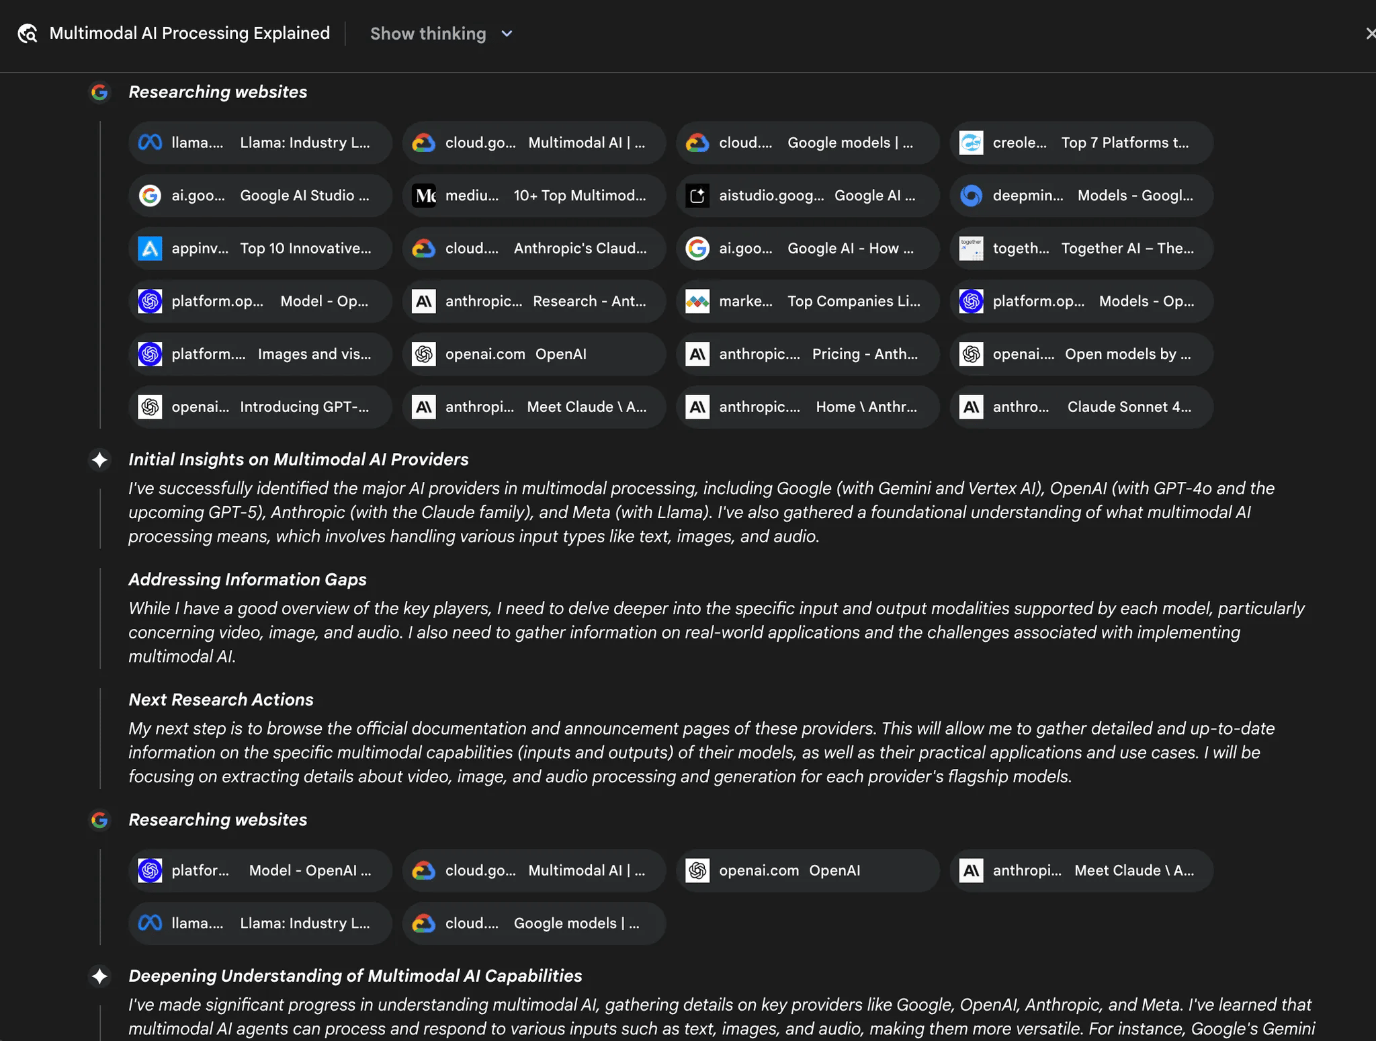Click the Show thinking label

point(428,34)
